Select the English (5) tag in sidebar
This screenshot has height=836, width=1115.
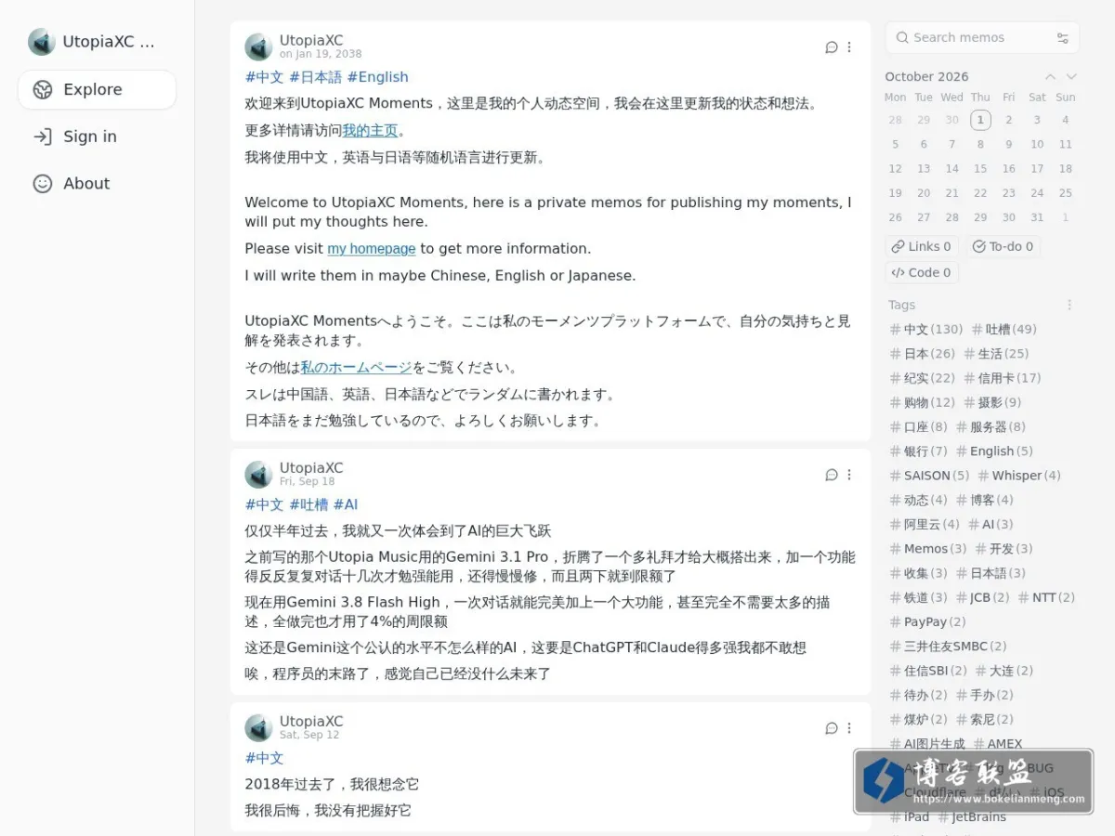pyautogui.click(x=994, y=451)
